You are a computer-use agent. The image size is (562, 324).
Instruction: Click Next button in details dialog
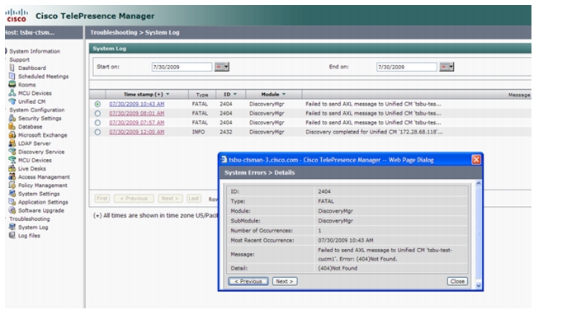(285, 281)
